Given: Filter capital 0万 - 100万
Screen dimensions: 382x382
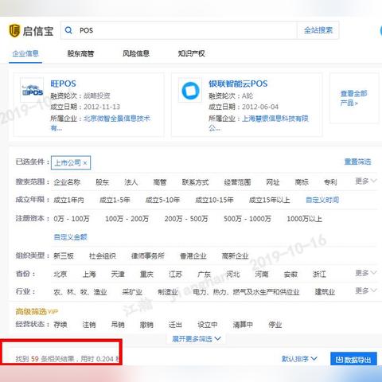Looking at the screenshot, I should [x=72, y=219].
